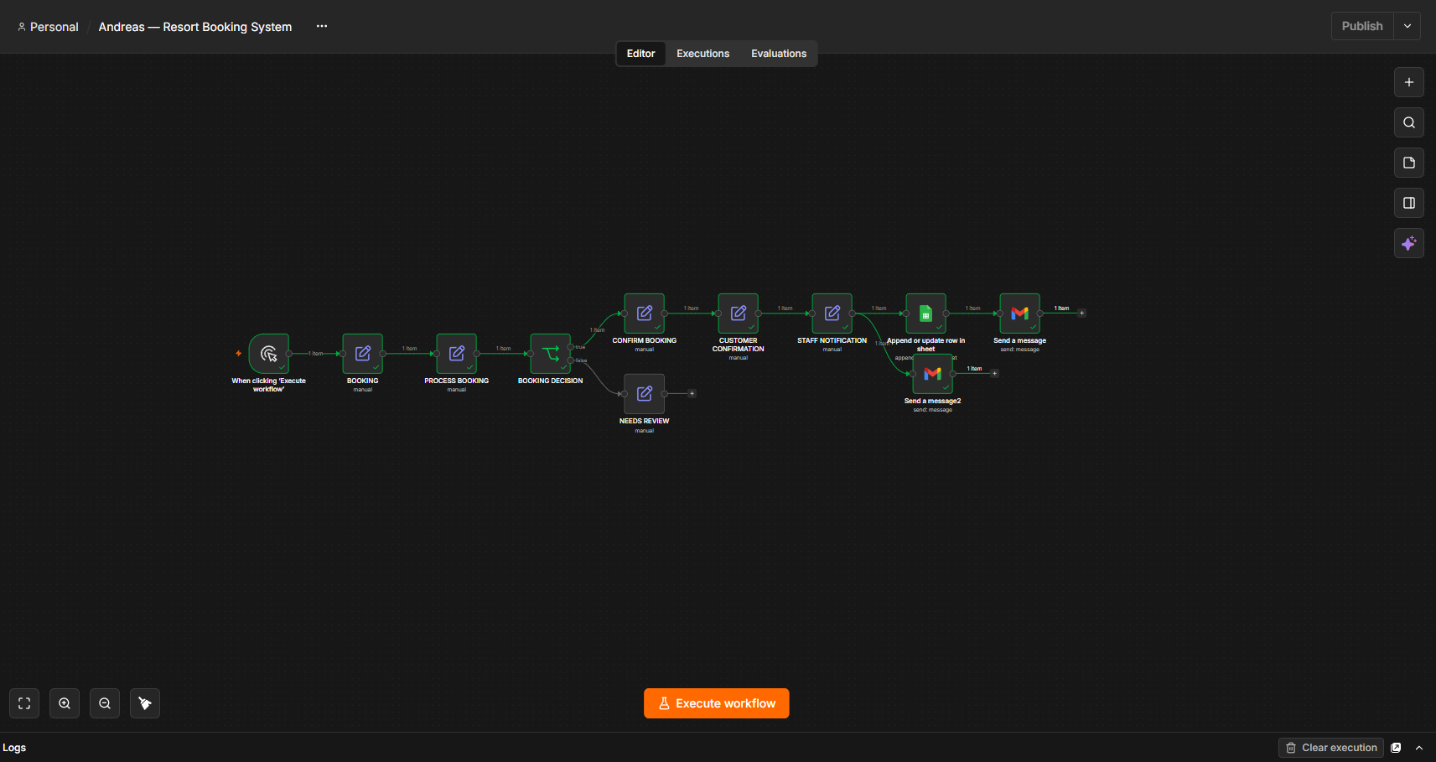Run the Execute workflow button
Viewport: 1436px width, 762px height.
tap(717, 703)
